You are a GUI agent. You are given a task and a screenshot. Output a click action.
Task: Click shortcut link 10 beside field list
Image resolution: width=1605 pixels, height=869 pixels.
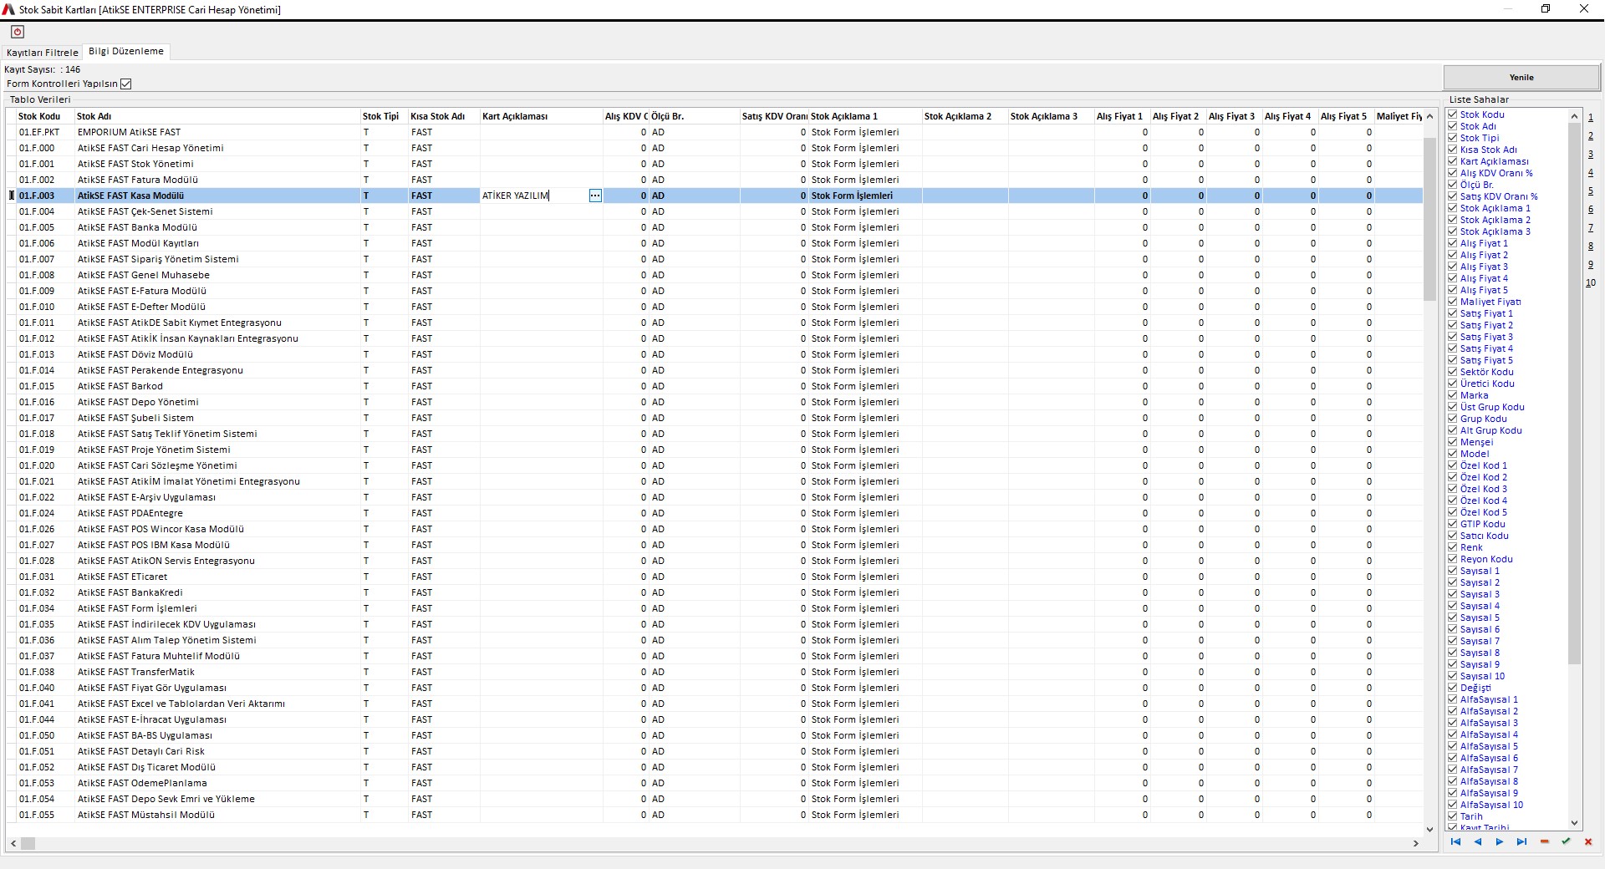tap(1591, 282)
